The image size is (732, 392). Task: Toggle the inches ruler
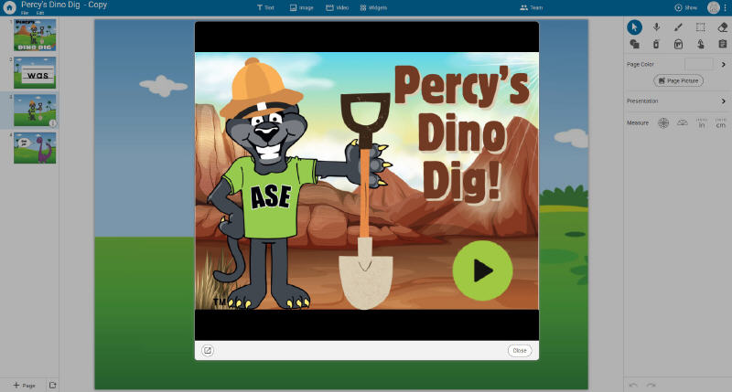pyautogui.click(x=701, y=123)
